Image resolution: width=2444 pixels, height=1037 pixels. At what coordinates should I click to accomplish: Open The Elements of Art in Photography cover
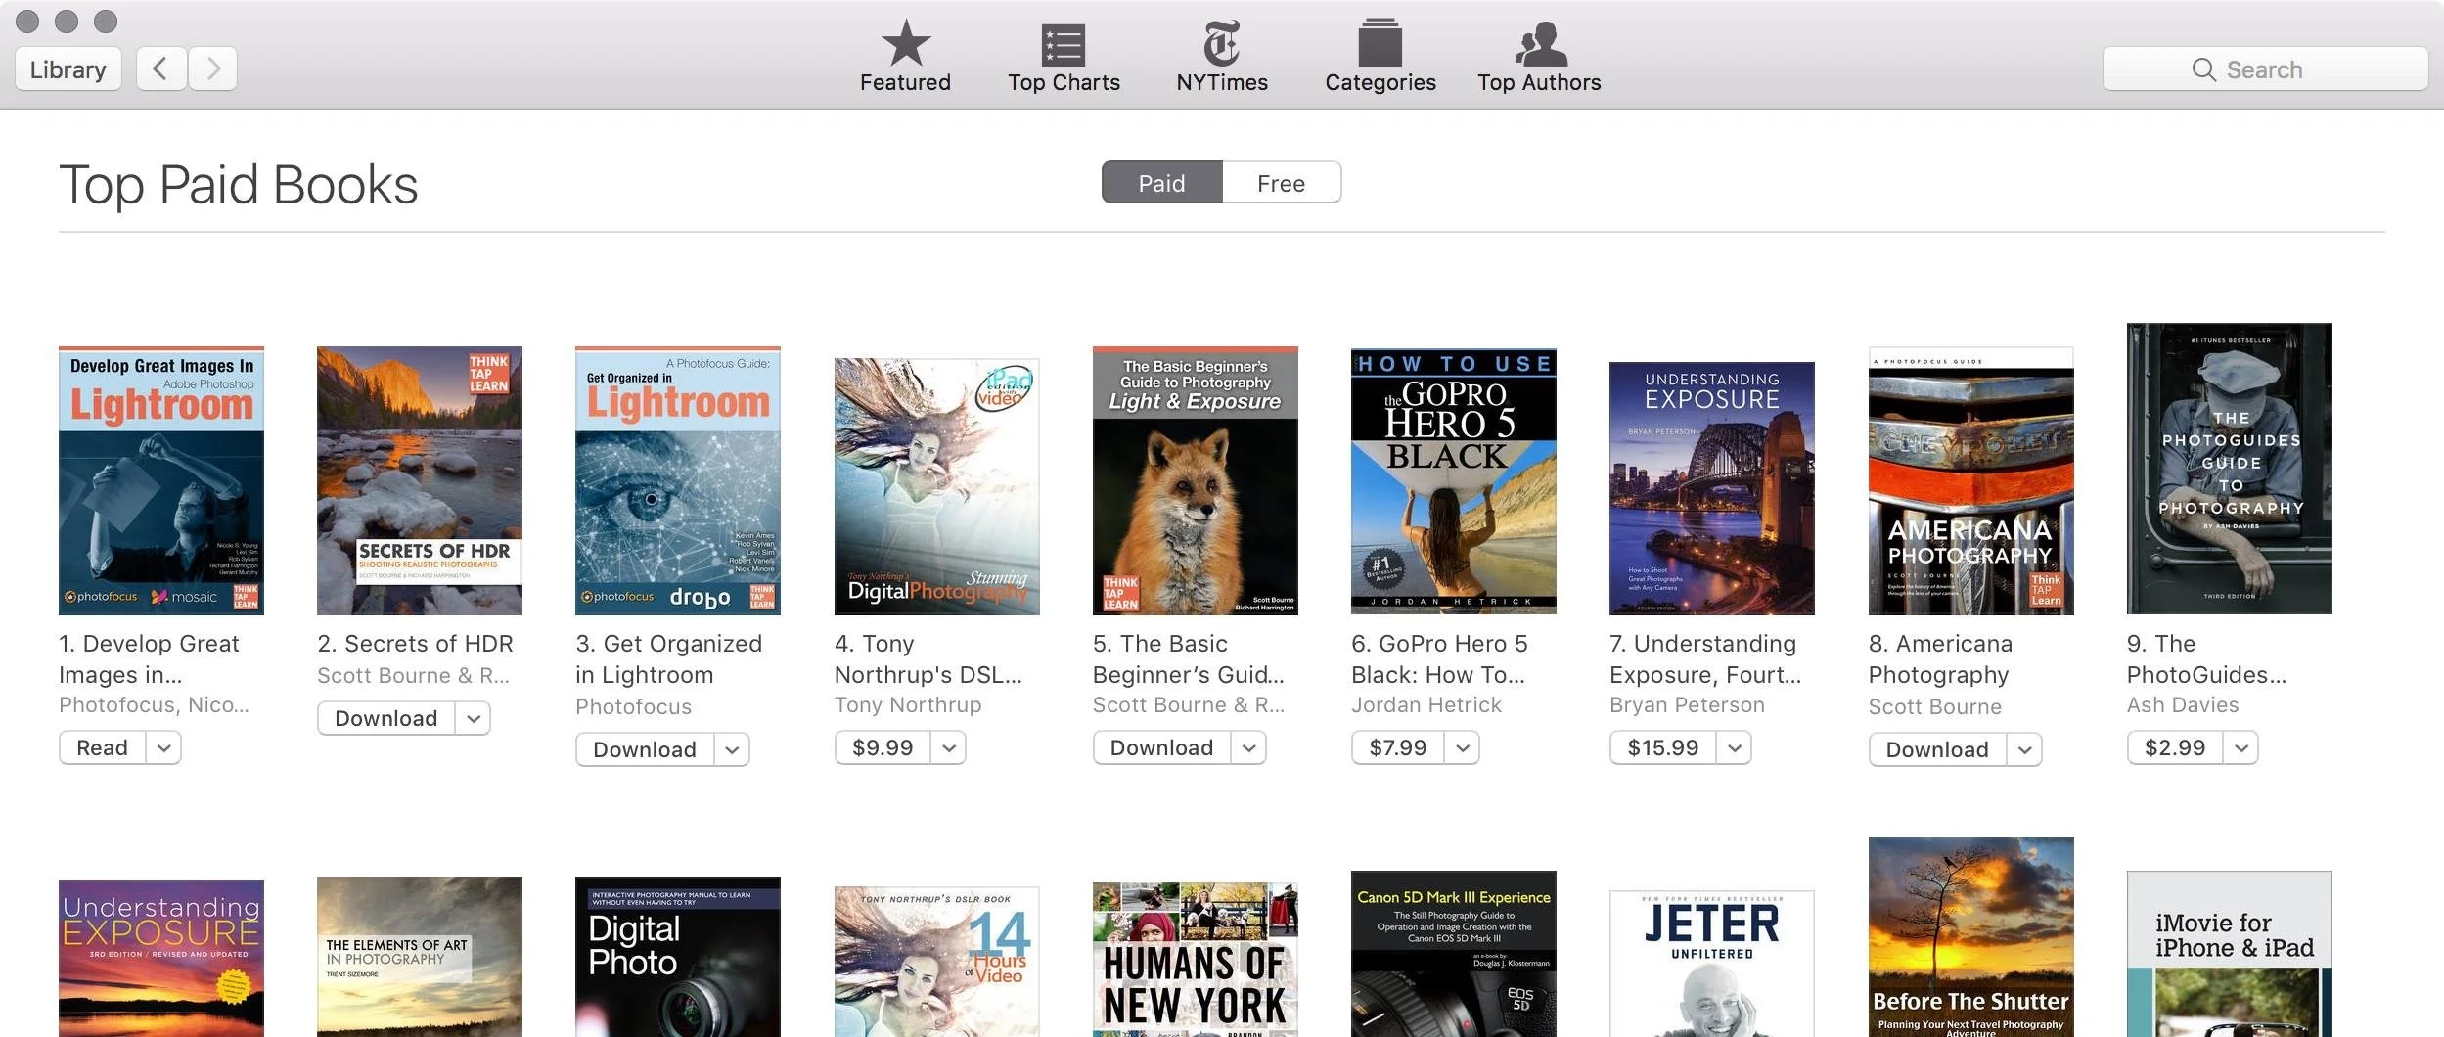click(420, 957)
